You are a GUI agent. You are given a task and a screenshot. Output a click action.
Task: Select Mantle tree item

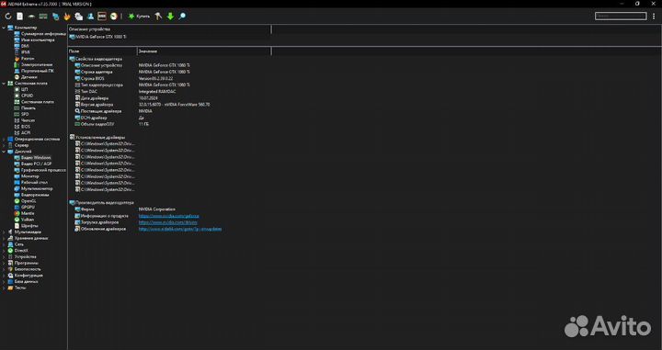point(24,213)
